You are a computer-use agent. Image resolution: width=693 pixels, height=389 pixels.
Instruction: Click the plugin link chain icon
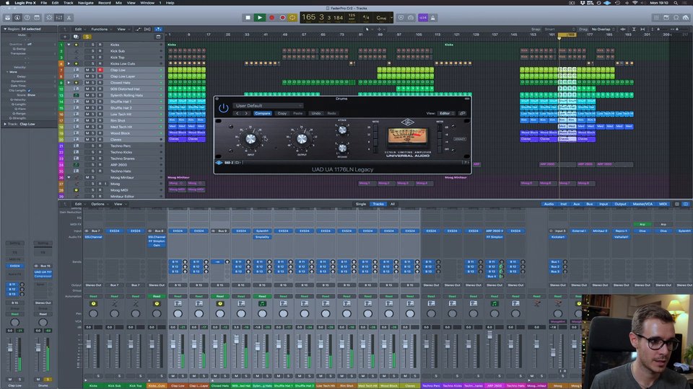point(462,113)
